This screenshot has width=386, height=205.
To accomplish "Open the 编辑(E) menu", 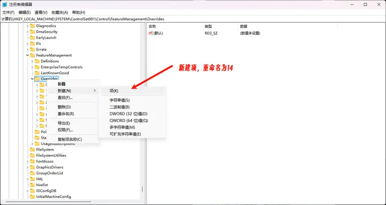I will point(25,13).
